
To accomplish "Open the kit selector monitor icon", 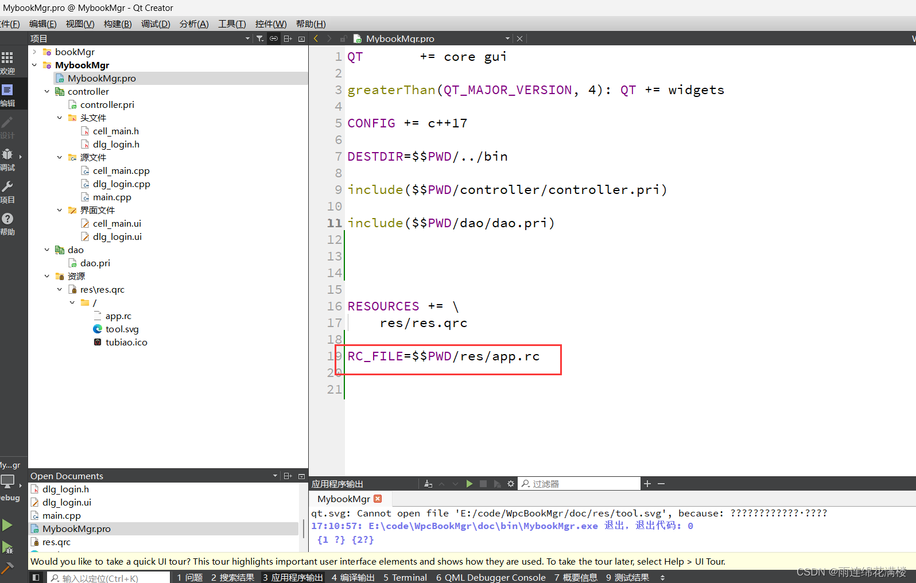I will pos(8,482).
